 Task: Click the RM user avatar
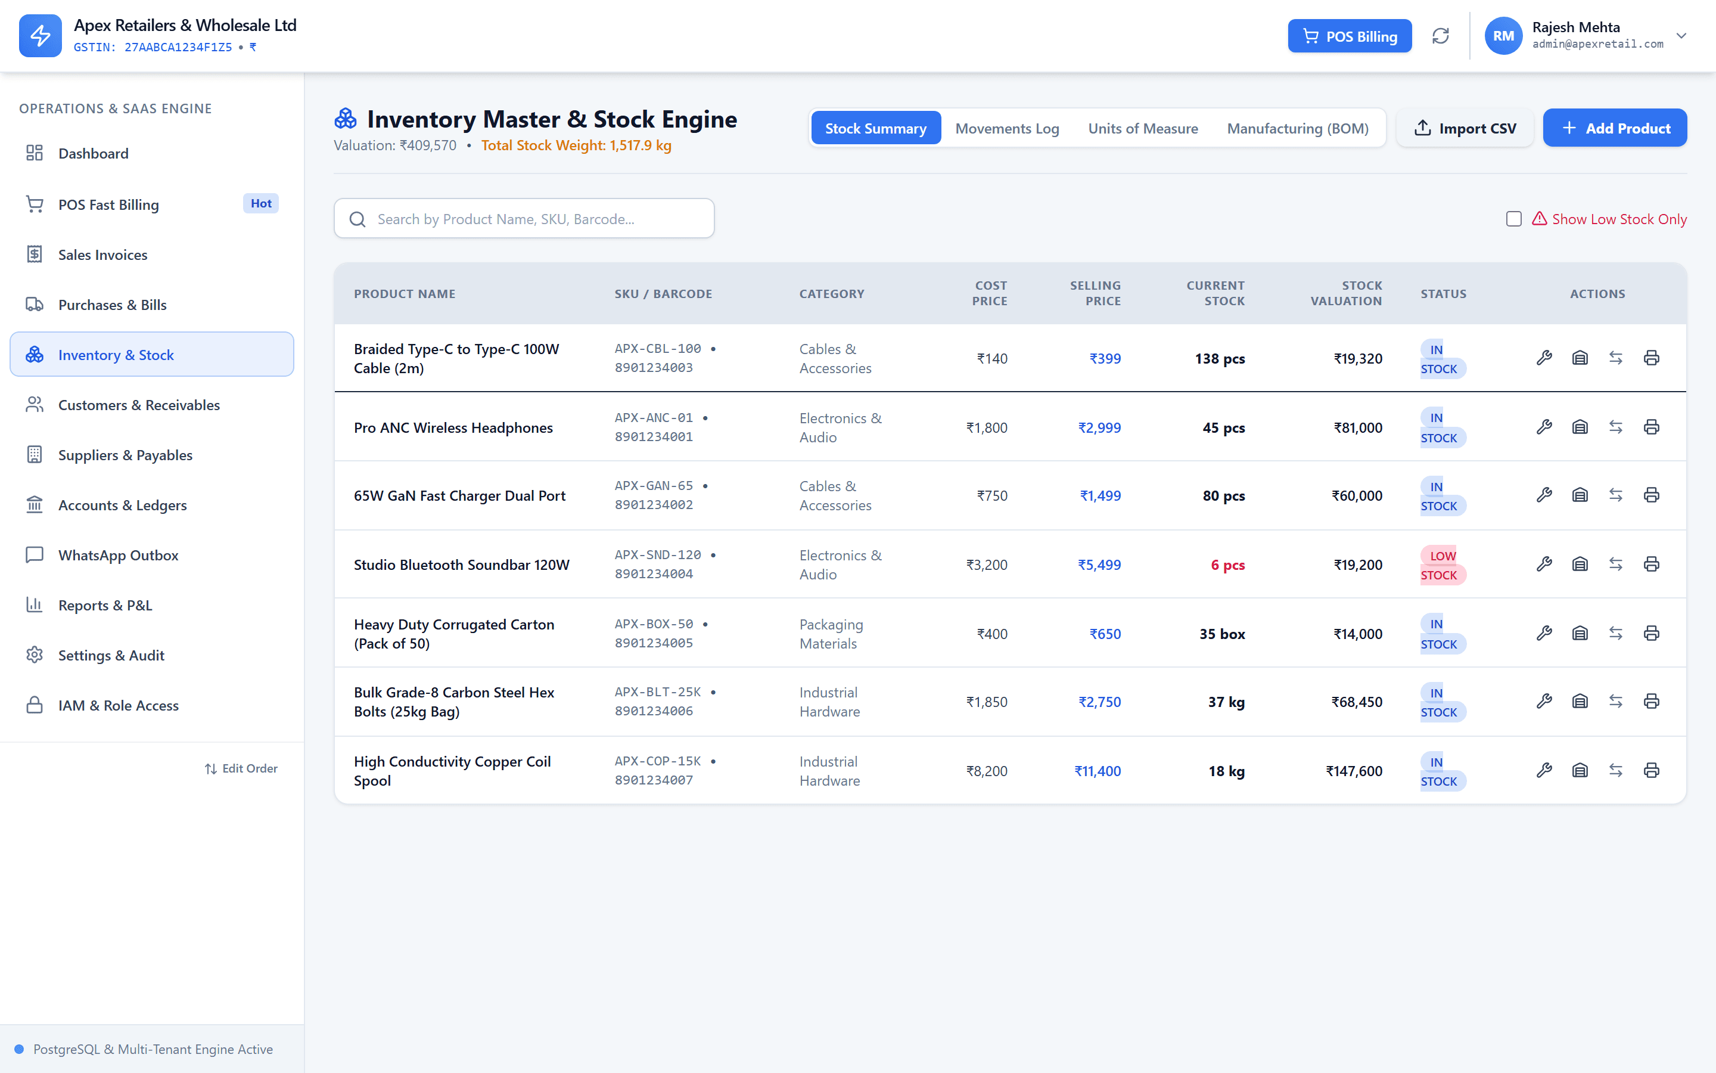pos(1503,36)
